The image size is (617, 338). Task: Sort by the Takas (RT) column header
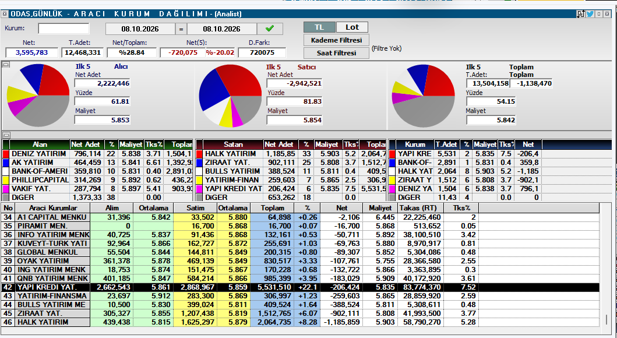point(420,208)
